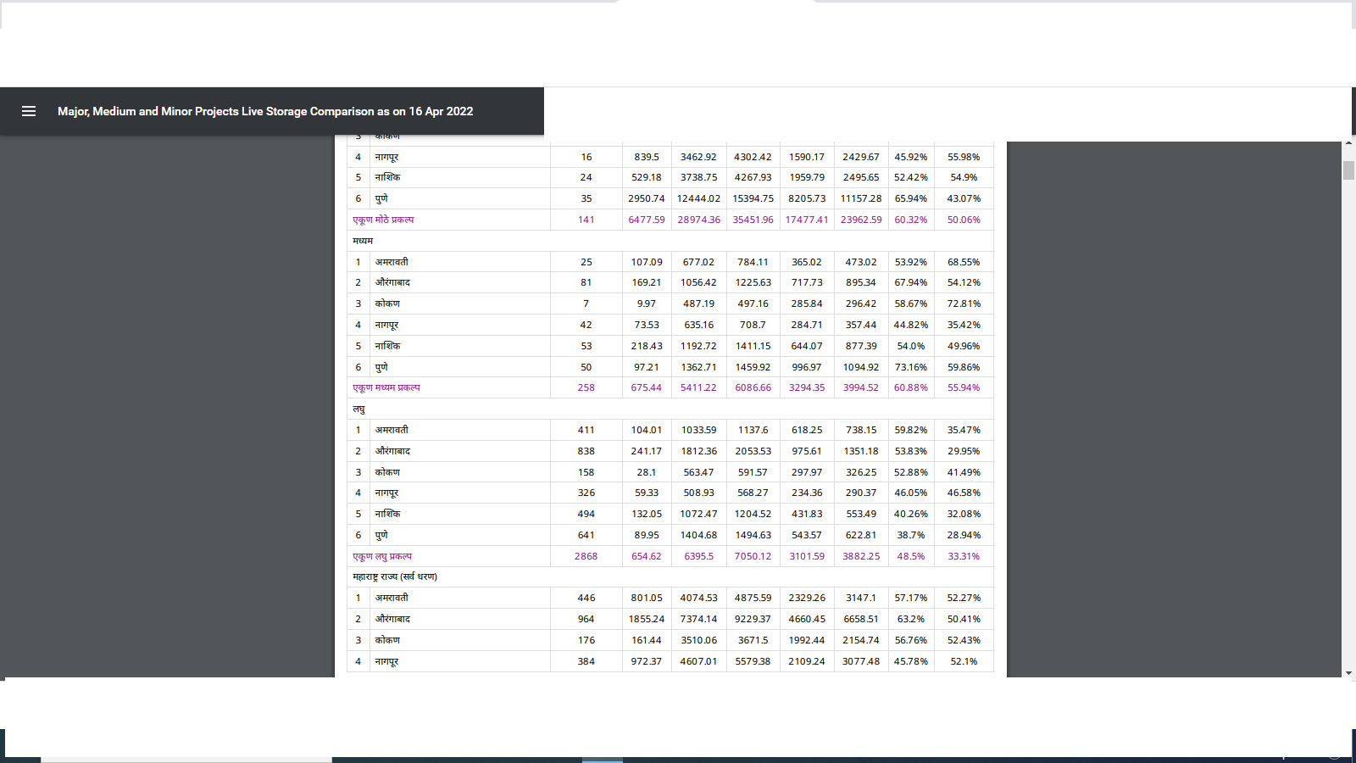This screenshot has width=1356, height=763.
Task: Select cell value 23962.59
Action: pos(860,220)
